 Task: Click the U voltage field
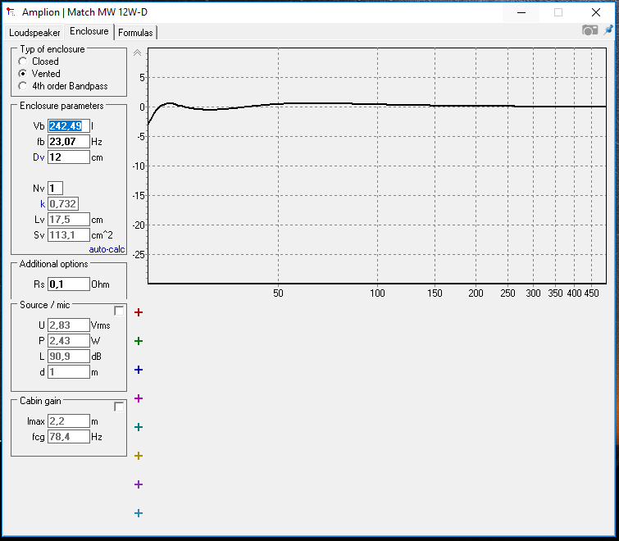[x=69, y=325]
